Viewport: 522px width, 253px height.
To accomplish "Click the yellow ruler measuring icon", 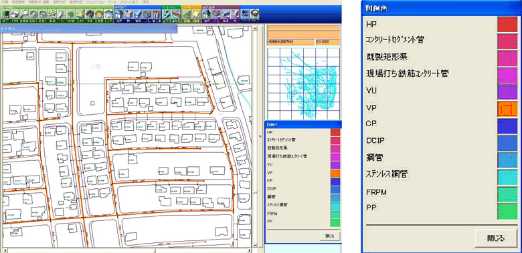I will [80, 13].
